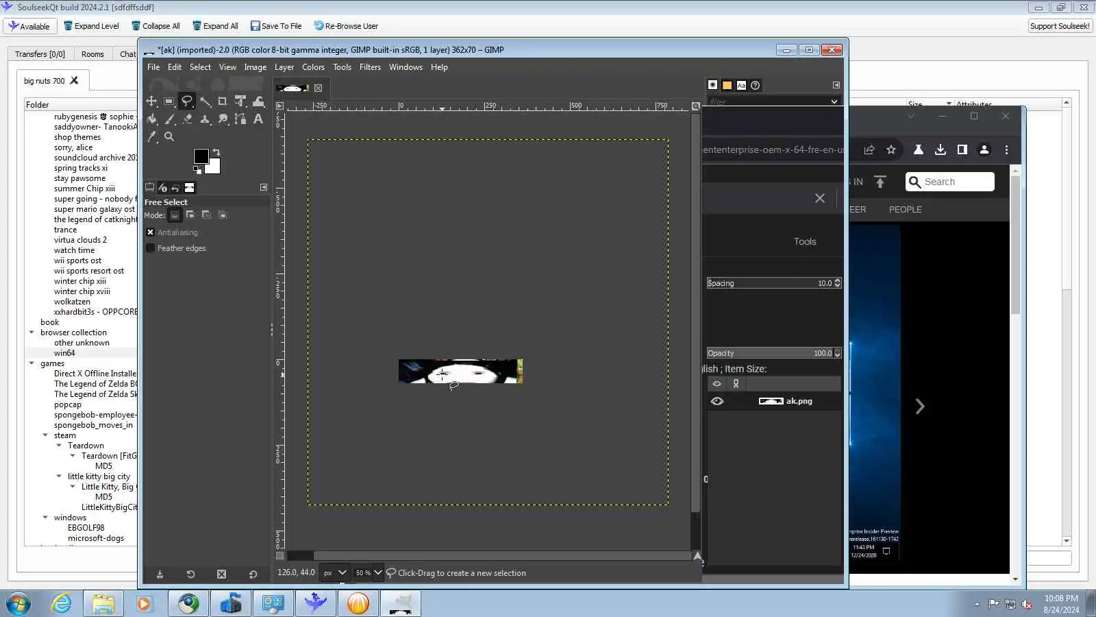Select the Crop tool
The width and height of the screenshot is (1096, 617).
click(x=222, y=101)
